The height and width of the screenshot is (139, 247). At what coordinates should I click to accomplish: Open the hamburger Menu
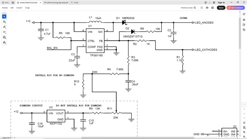click(x=5, y=3)
